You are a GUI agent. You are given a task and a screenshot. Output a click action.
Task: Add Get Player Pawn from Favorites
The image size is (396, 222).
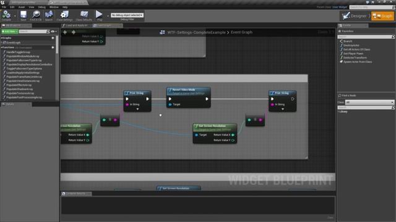coord(353,54)
